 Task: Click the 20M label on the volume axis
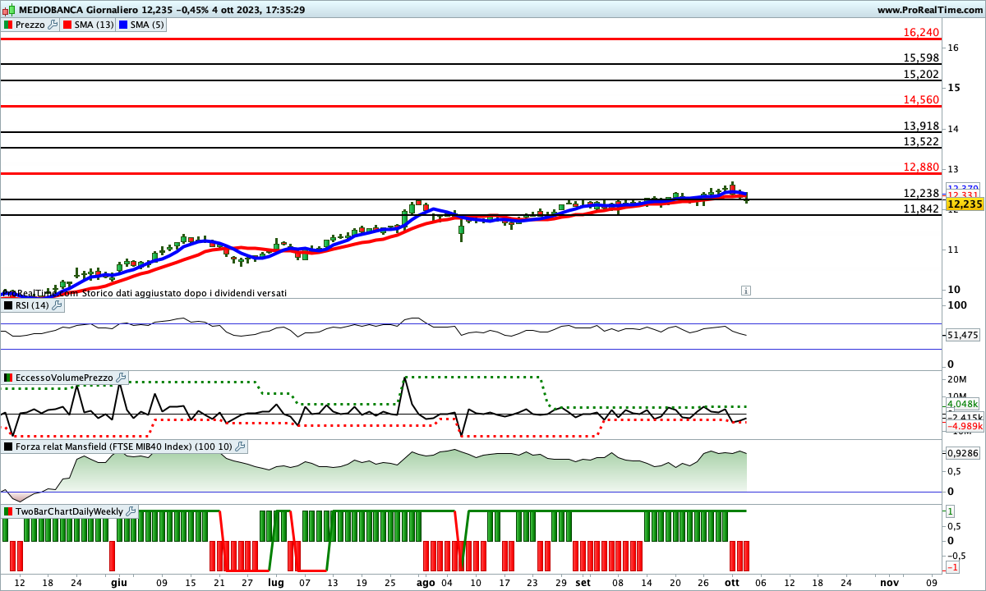pyautogui.click(x=957, y=378)
